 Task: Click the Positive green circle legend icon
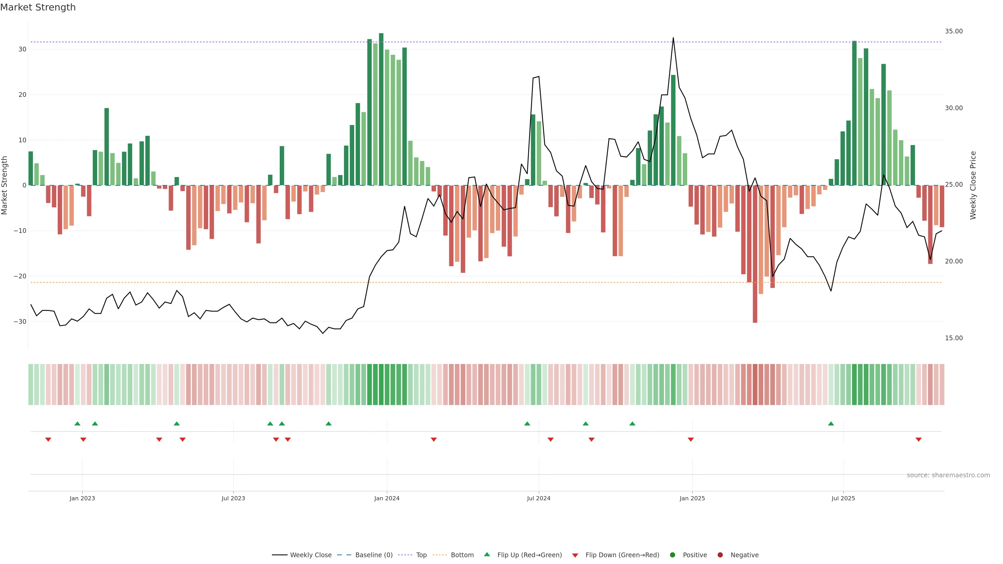click(x=672, y=555)
